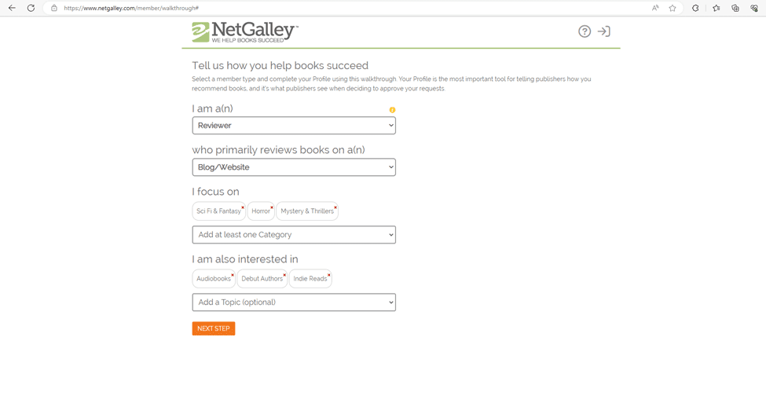Screen dimensions: 766x403
Task: Remove the Horror category tag
Action: (272, 207)
